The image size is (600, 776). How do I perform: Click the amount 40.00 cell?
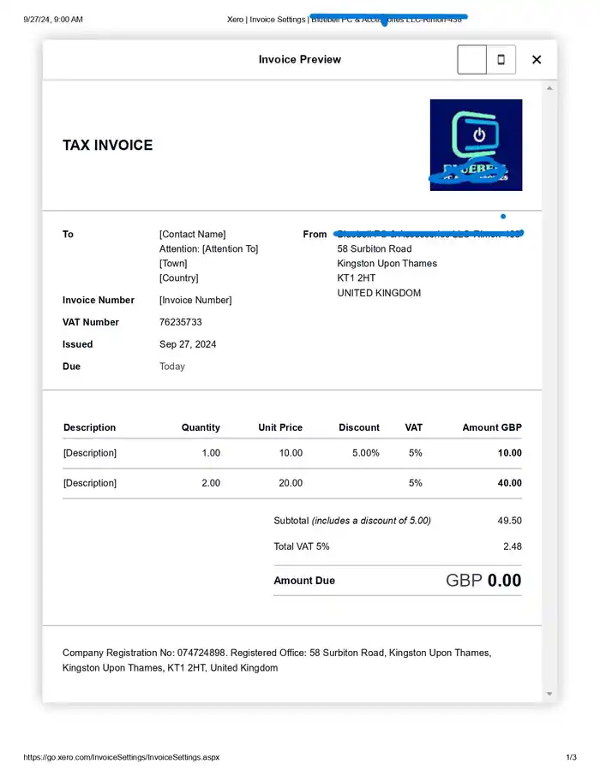[510, 483]
